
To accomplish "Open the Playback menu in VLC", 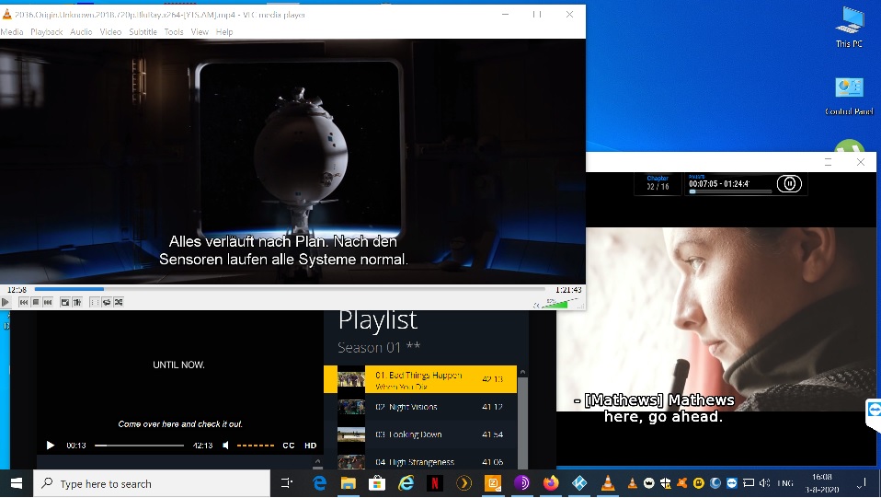I will 47,32.
